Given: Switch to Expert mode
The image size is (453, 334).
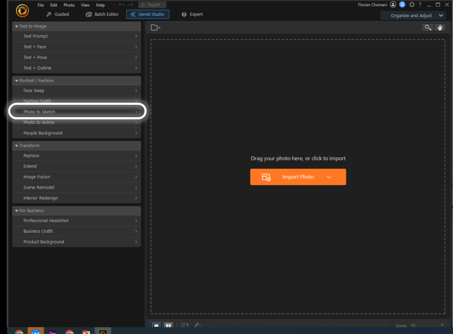Looking at the screenshot, I should coord(192,14).
